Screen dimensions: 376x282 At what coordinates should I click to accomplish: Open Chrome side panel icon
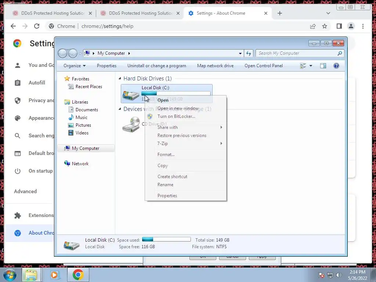point(339,26)
